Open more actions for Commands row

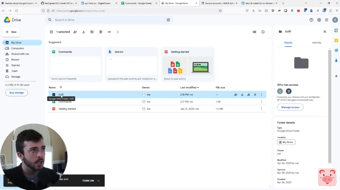pos(261,102)
